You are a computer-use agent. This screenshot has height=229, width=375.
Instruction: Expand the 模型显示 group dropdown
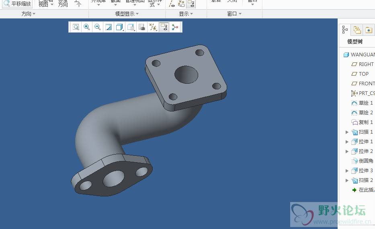pos(127,14)
